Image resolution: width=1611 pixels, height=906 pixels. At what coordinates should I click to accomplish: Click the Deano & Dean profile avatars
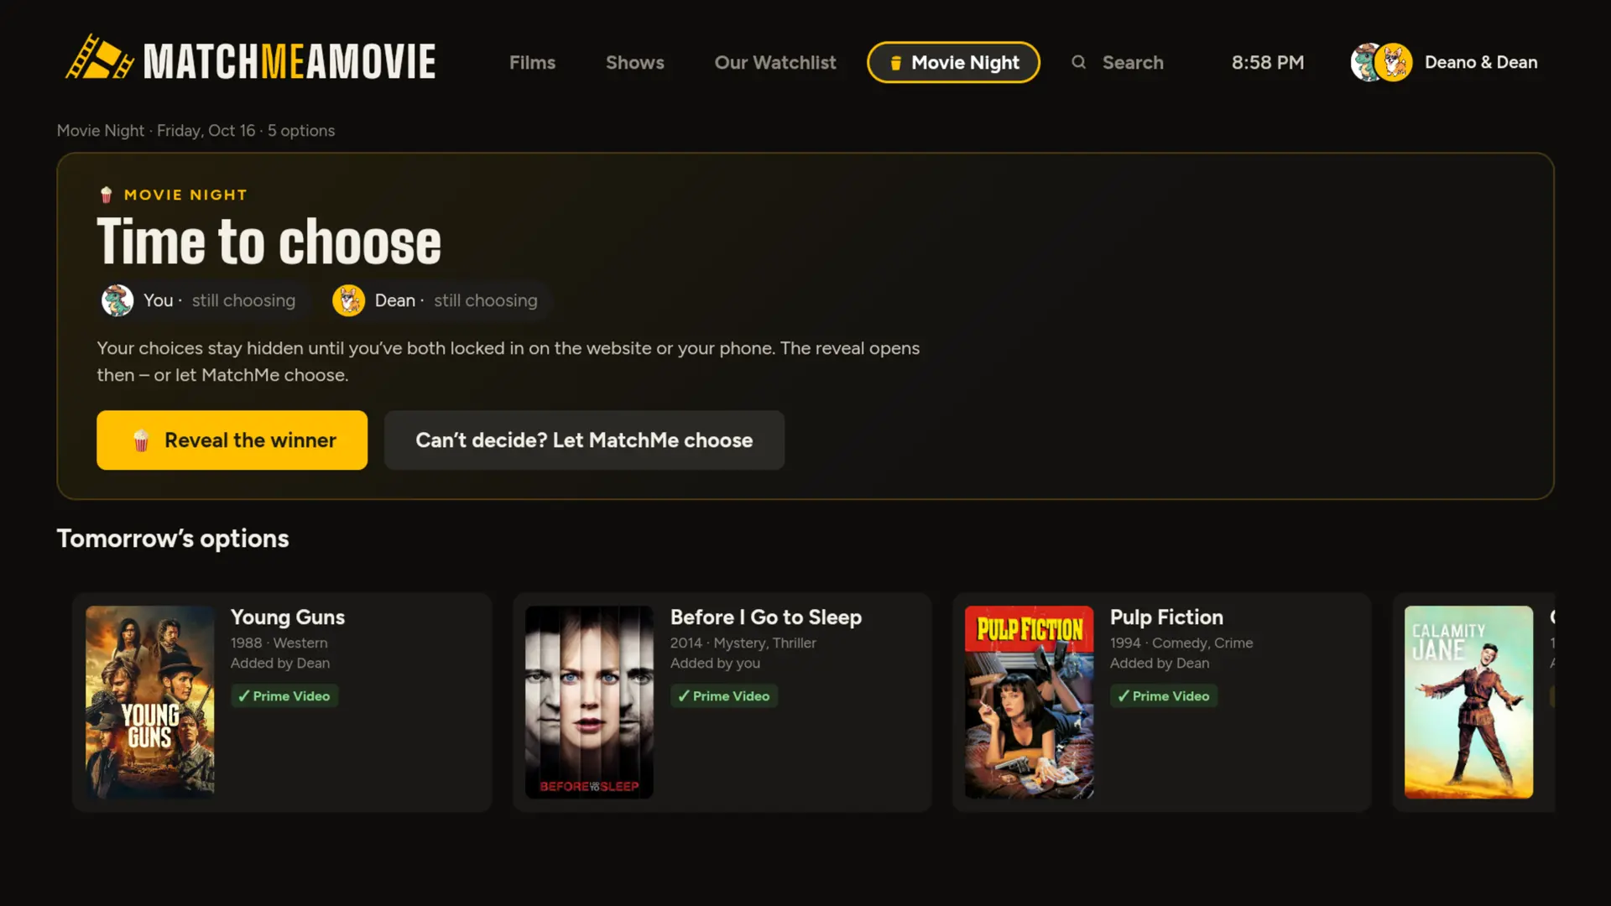(1381, 62)
